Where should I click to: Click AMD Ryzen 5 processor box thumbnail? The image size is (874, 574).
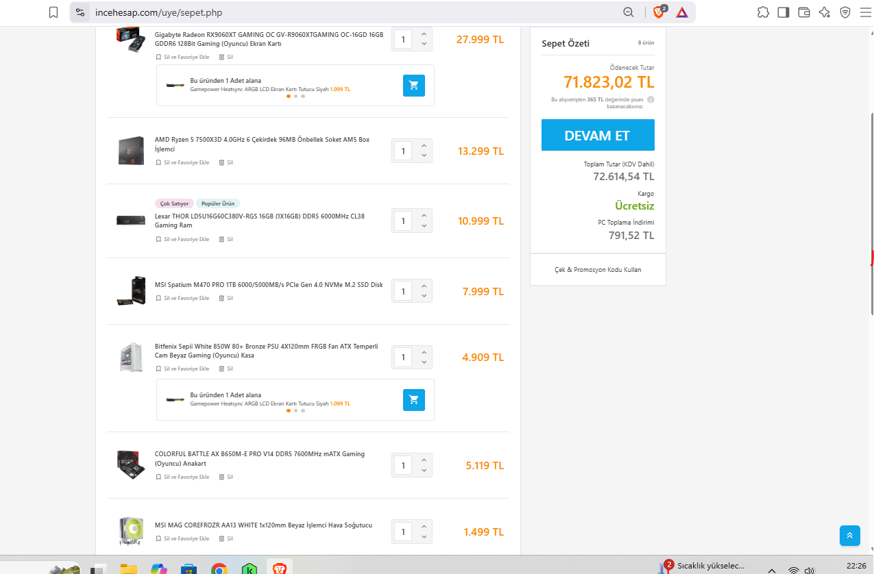coord(130,151)
